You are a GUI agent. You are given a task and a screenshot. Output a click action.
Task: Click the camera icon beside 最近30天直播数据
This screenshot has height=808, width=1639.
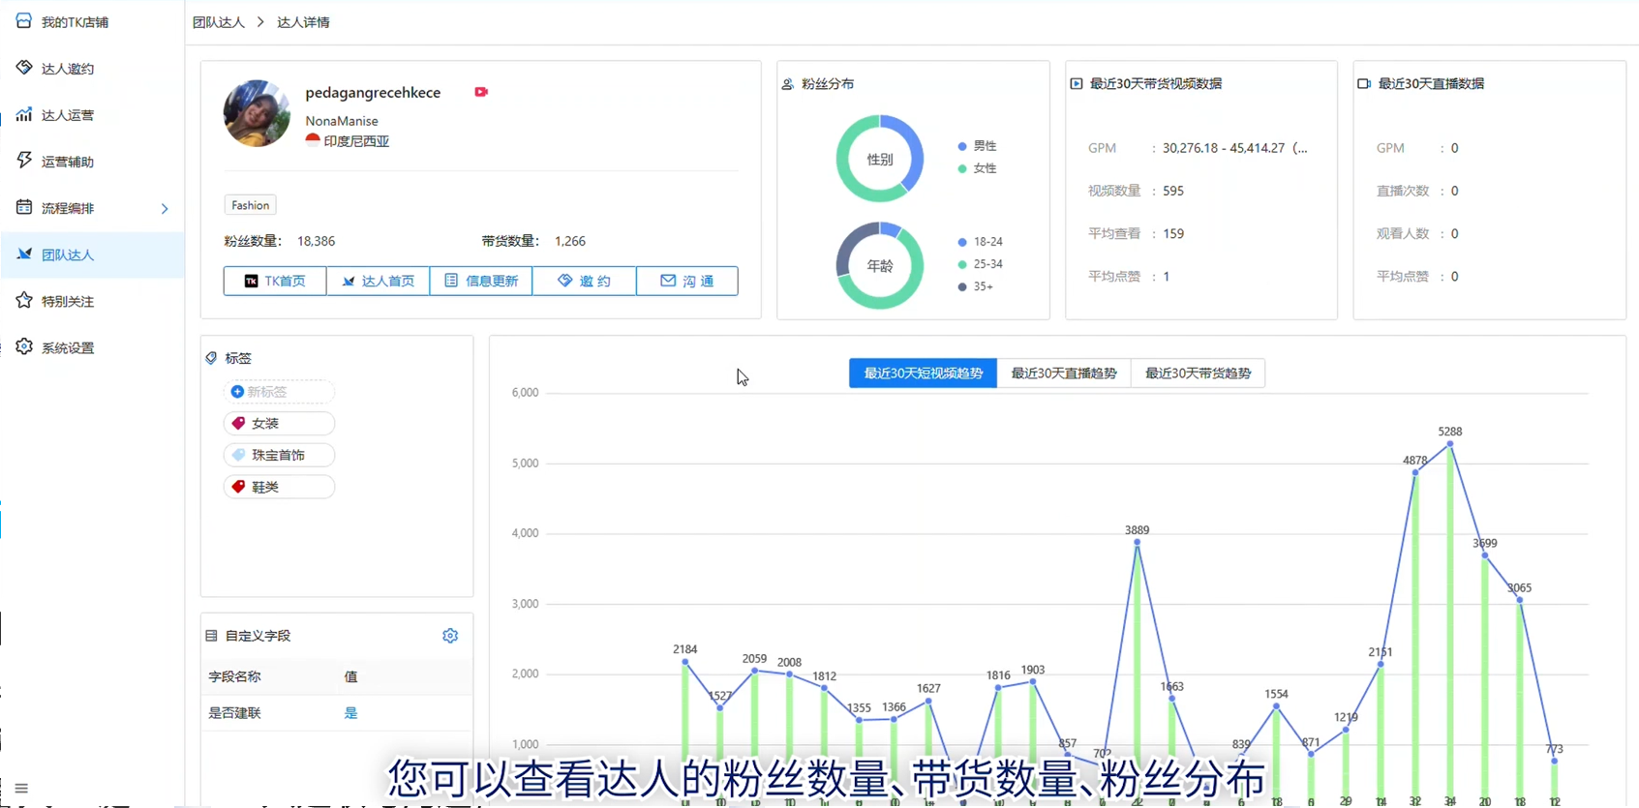[x=1364, y=84]
